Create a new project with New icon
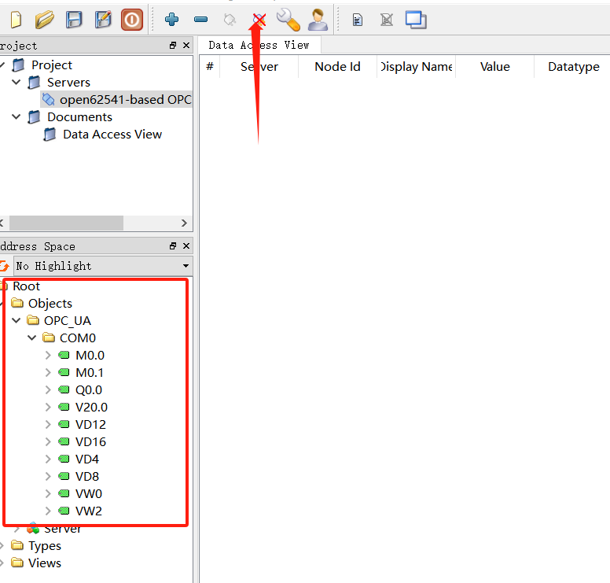 pos(16,20)
